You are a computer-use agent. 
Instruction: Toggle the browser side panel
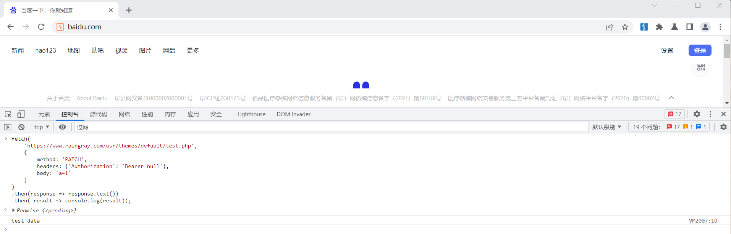click(690, 27)
